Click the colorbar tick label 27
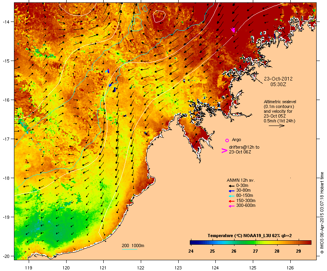 click(x=256, y=251)
